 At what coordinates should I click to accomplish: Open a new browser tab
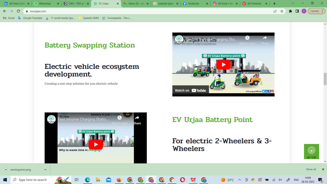point(274,3)
